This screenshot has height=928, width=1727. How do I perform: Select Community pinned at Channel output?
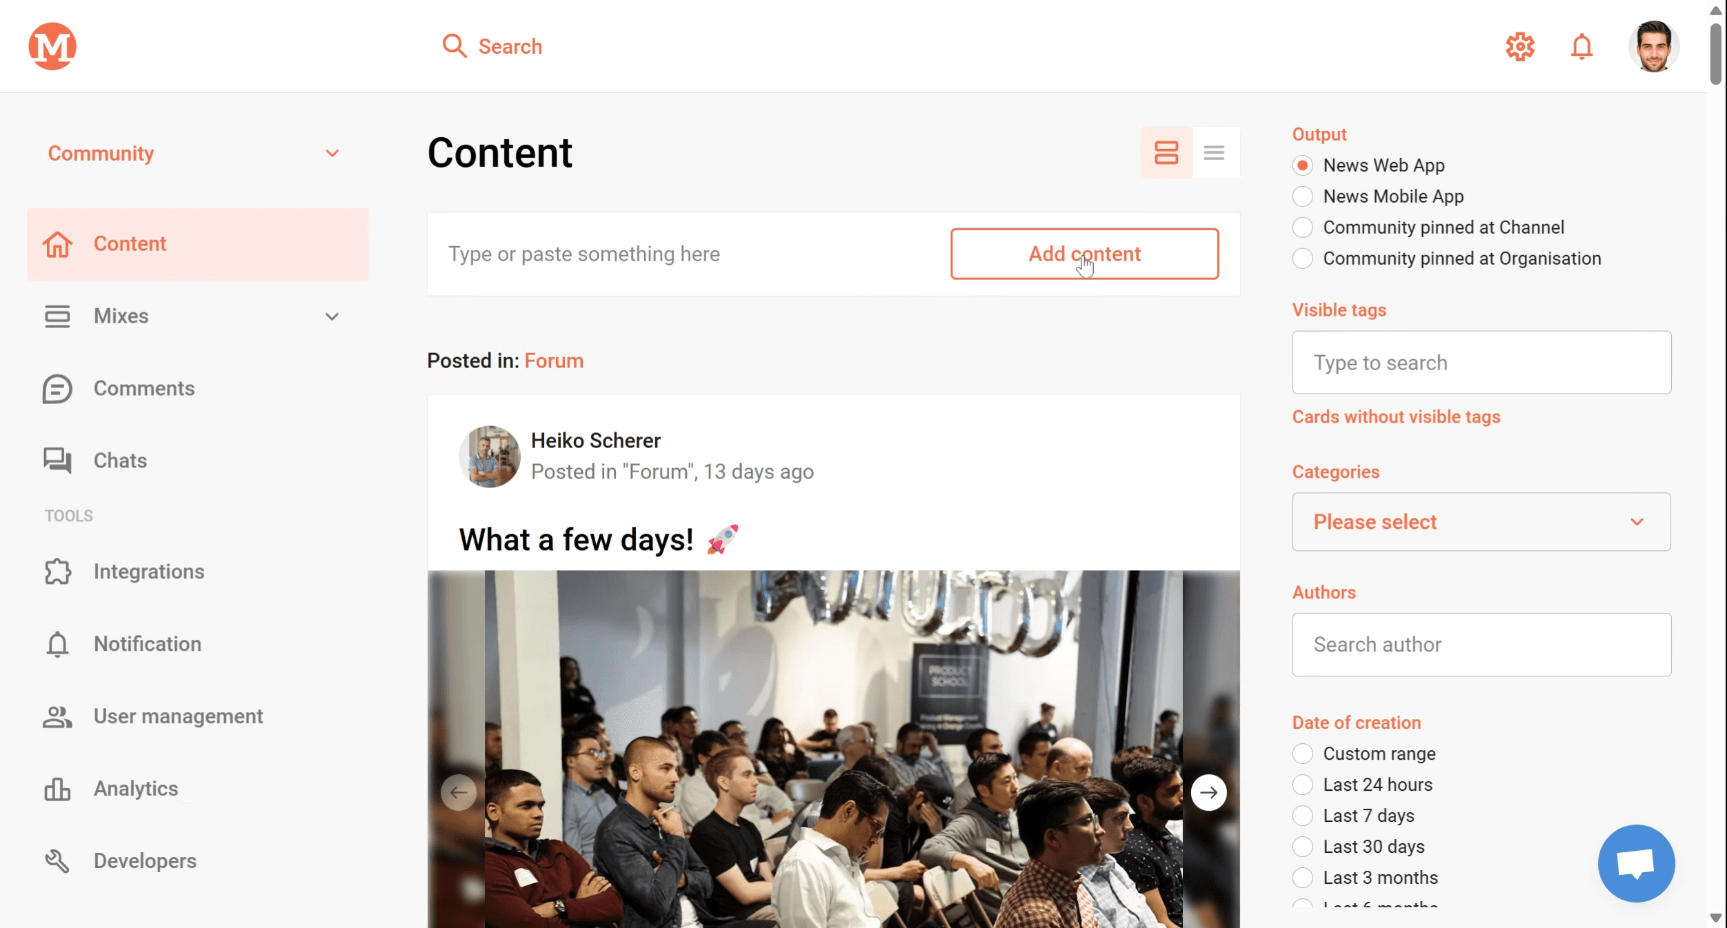1428,228
